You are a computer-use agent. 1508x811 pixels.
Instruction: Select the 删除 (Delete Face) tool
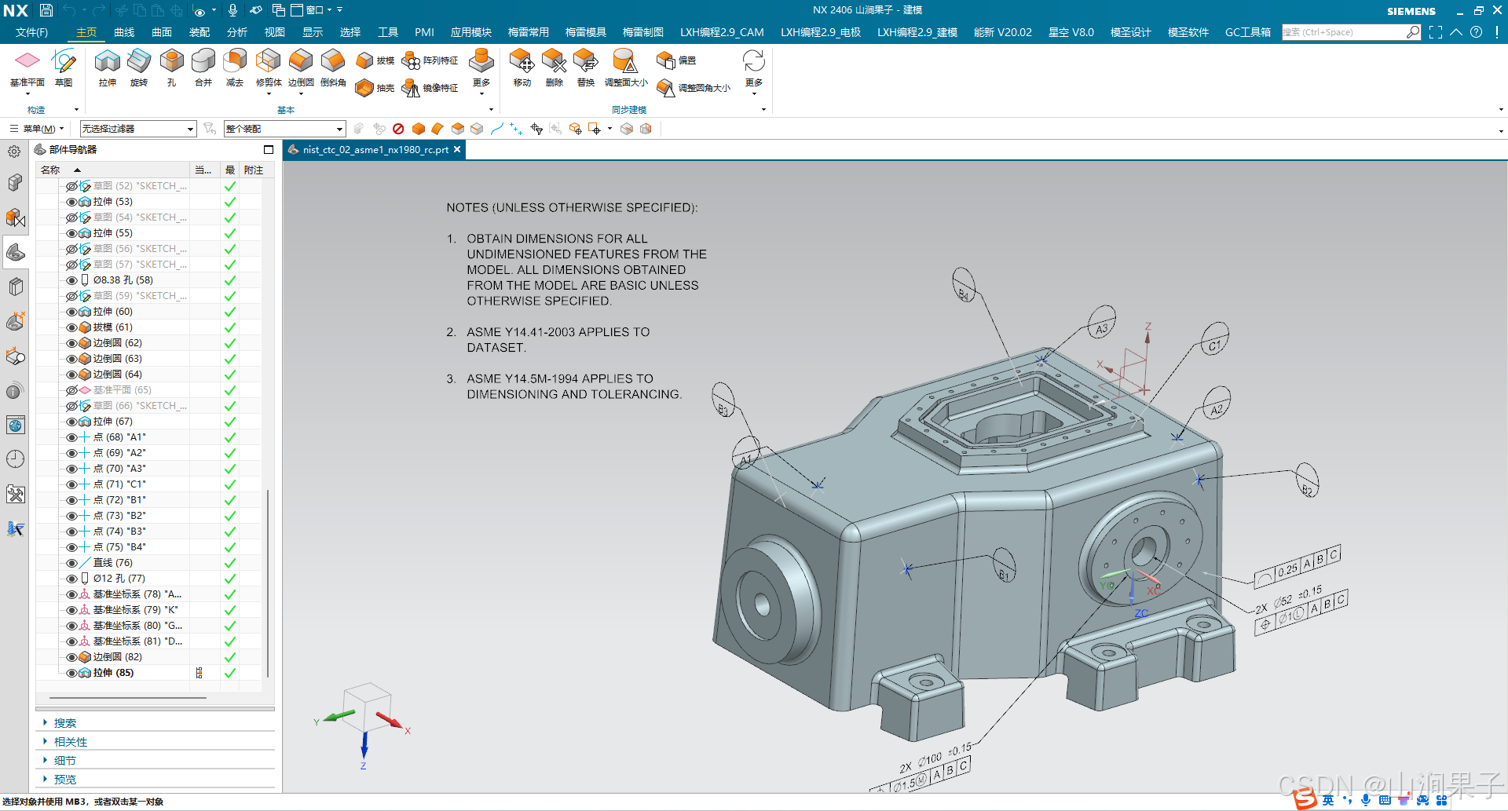pyautogui.click(x=555, y=67)
